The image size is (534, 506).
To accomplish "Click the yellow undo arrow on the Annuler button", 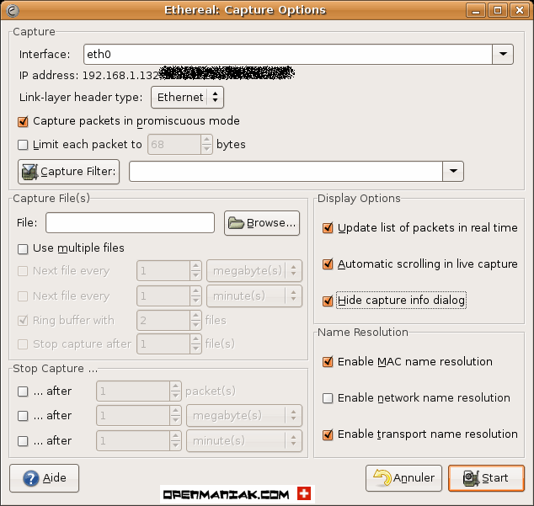I will click(x=382, y=477).
